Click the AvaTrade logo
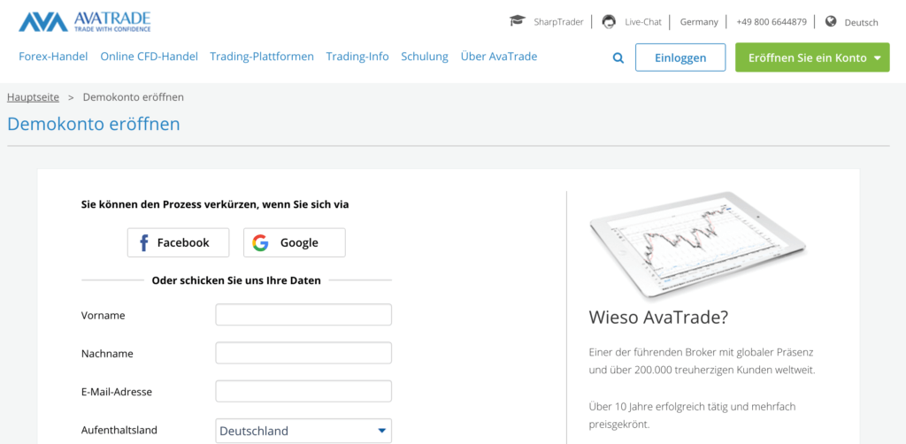 click(84, 21)
